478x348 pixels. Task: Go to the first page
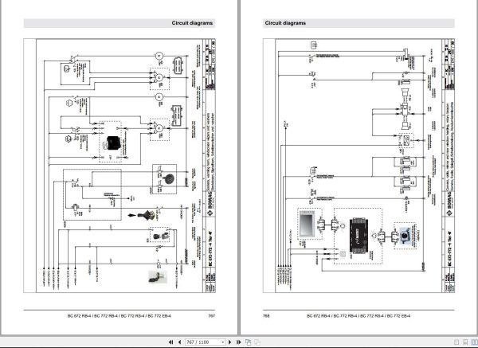click(170, 342)
